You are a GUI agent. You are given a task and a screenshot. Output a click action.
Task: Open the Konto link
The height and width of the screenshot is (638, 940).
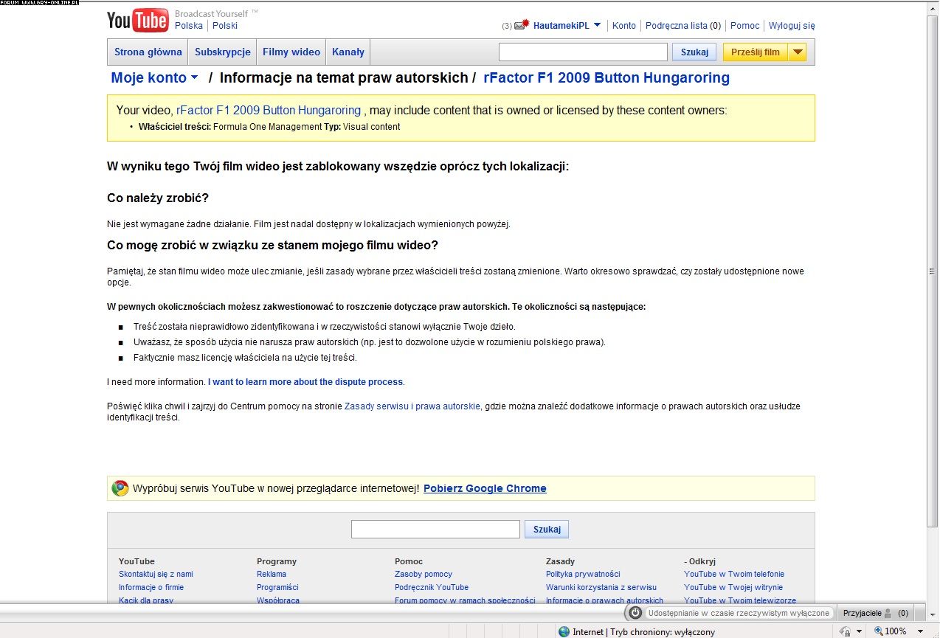[624, 26]
